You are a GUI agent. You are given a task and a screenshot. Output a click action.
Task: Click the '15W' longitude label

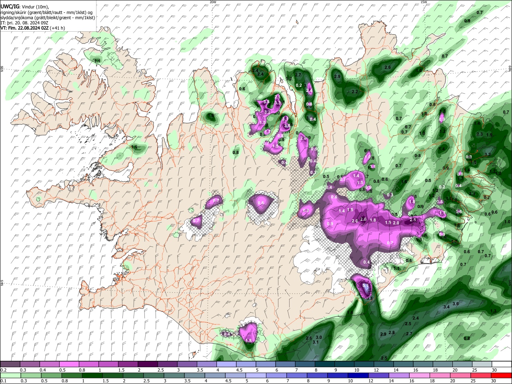pyautogui.click(x=424, y=2)
